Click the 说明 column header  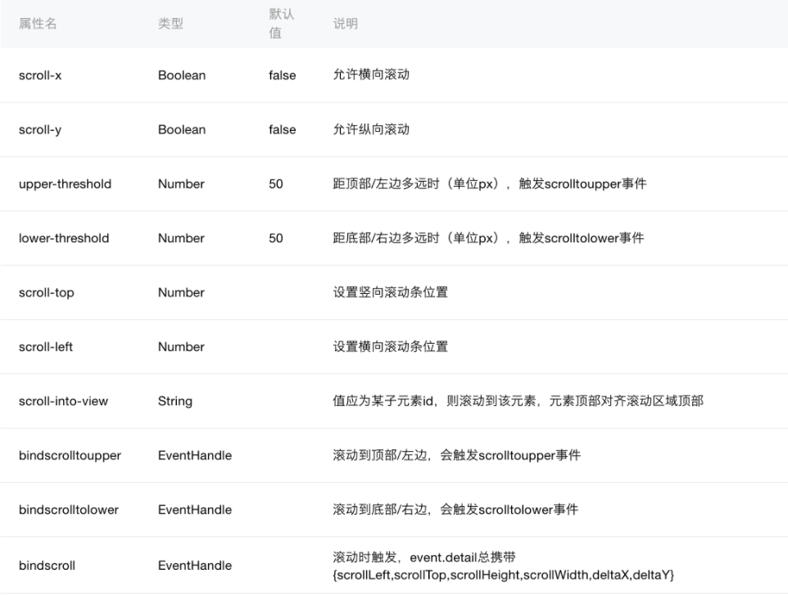[345, 24]
